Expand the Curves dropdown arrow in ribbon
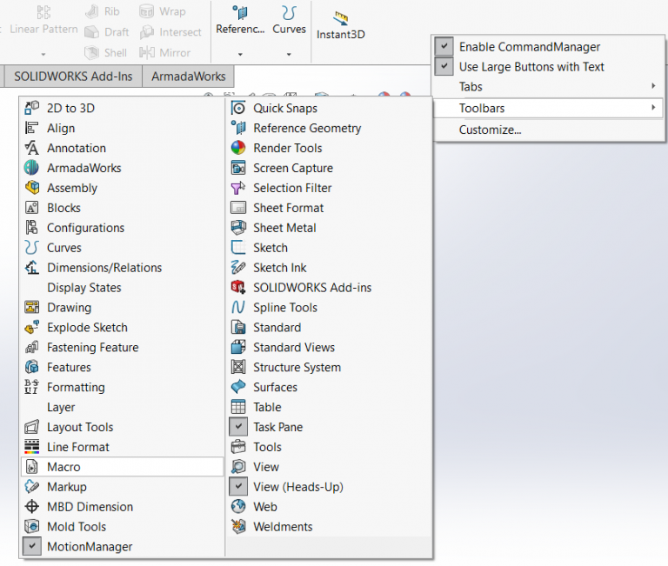 click(289, 54)
